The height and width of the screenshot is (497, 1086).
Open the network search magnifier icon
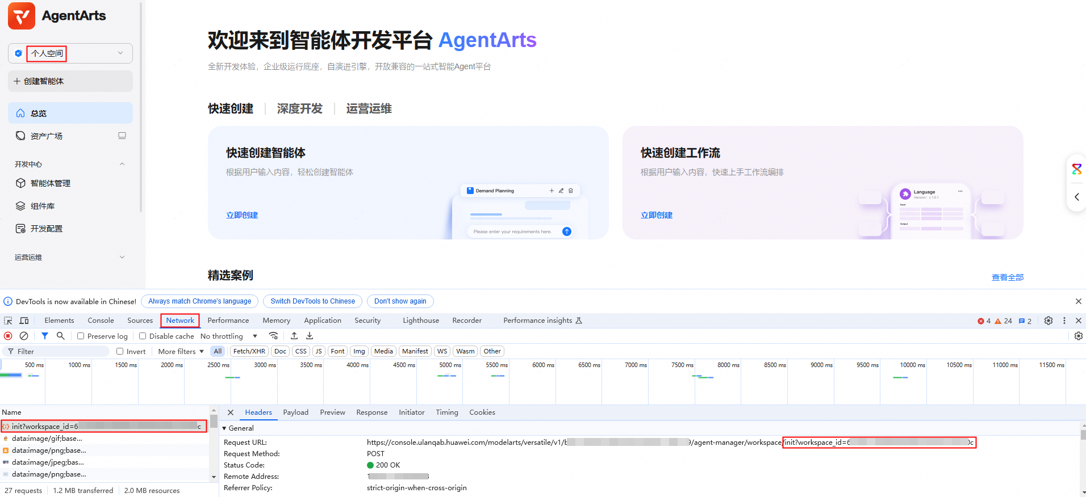click(x=61, y=336)
